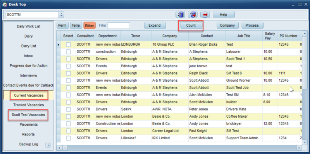Click Alan McMullen contact cell
Viewport: 310px width, 154px height.
click(x=207, y=95)
